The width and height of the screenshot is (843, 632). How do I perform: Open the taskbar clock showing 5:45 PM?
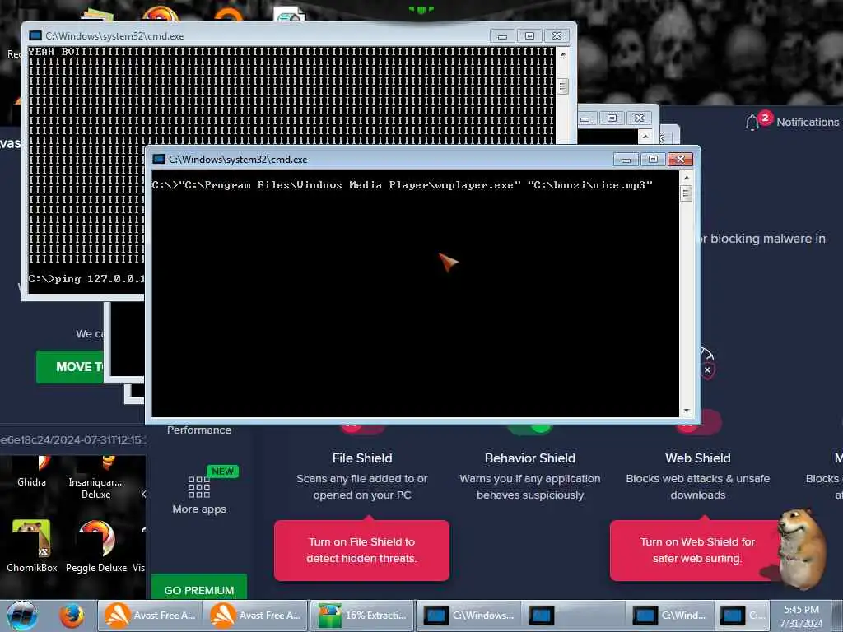(801, 616)
